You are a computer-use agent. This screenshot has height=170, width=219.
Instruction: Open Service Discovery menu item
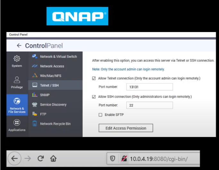coord(55,104)
